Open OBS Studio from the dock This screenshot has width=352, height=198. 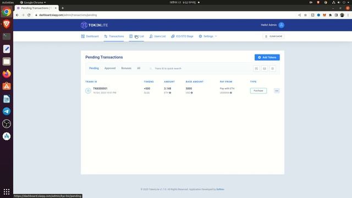[x=7, y=124]
